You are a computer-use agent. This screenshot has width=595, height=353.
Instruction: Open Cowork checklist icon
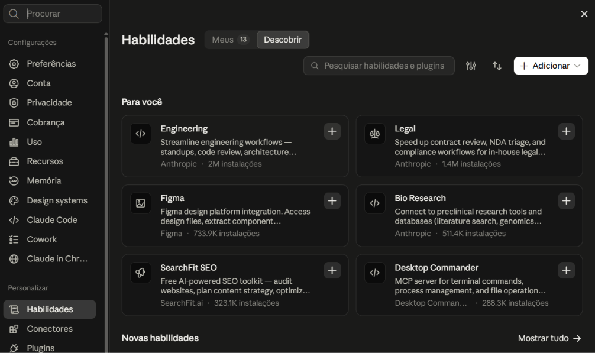[x=14, y=239]
